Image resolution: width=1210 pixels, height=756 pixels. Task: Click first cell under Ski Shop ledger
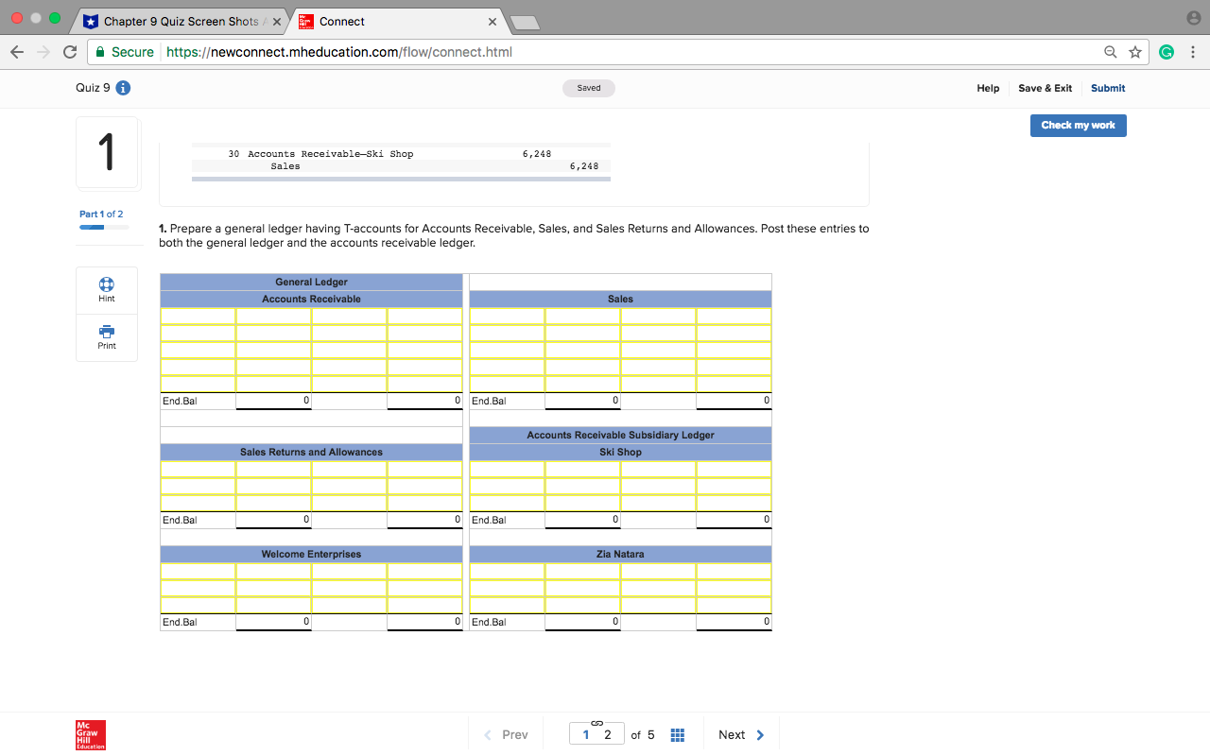point(507,470)
